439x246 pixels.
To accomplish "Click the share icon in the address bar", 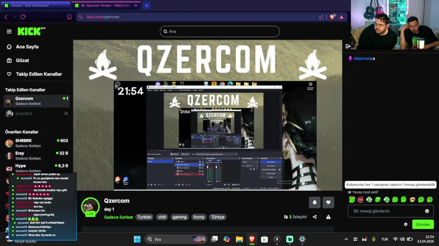I will (321, 17).
